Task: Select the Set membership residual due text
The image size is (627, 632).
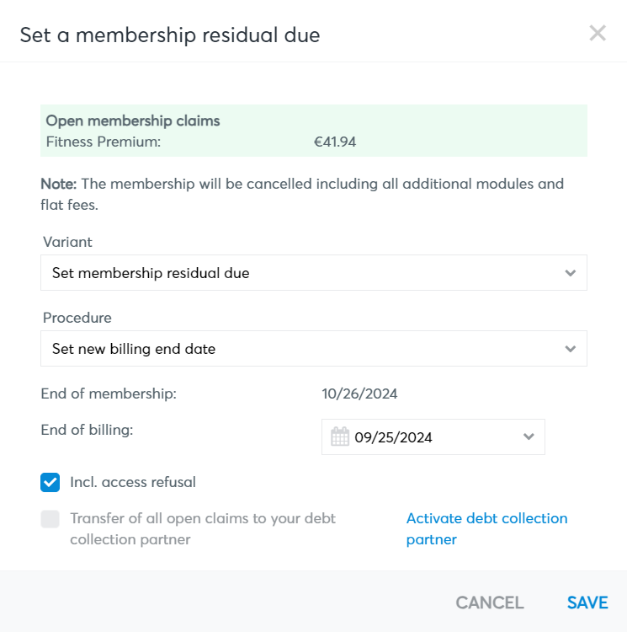Action: (x=151, y=273)
